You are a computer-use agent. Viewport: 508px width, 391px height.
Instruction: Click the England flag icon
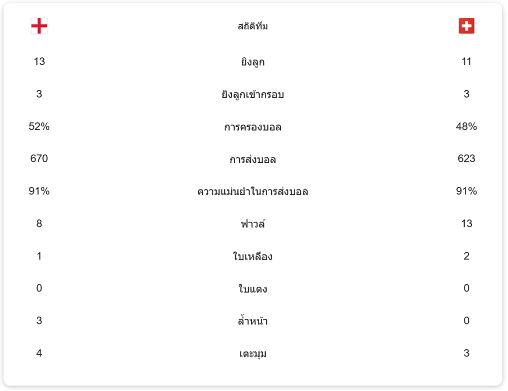[x=39, y=26]
